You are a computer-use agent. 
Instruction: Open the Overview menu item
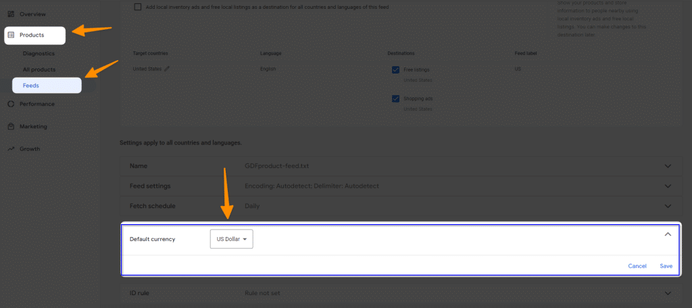[x=32, y=14]
